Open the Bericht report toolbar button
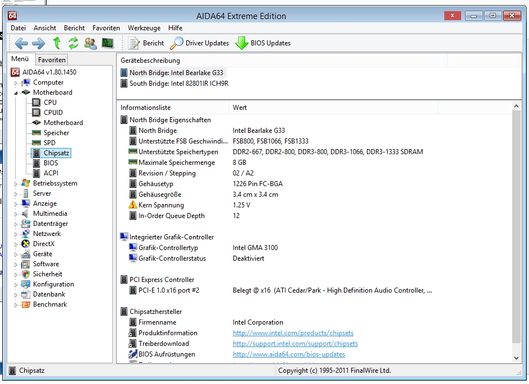Screen dimensions: 529x384 click(146, 43)
